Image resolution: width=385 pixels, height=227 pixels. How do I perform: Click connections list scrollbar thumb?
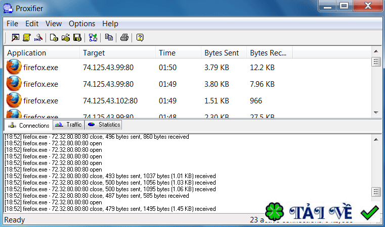376,62
